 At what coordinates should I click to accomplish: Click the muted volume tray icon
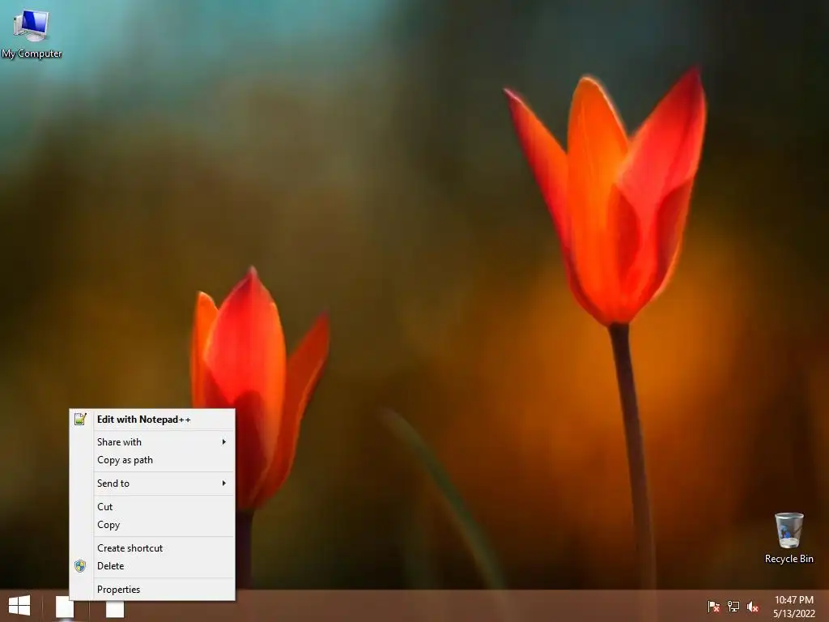[x=753, y=606]
